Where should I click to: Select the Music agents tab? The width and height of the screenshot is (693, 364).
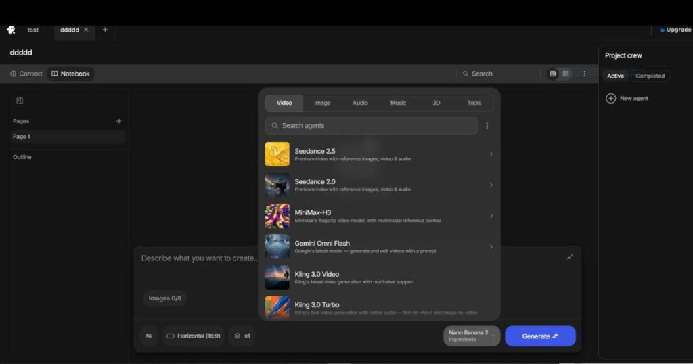pos(398,103)
